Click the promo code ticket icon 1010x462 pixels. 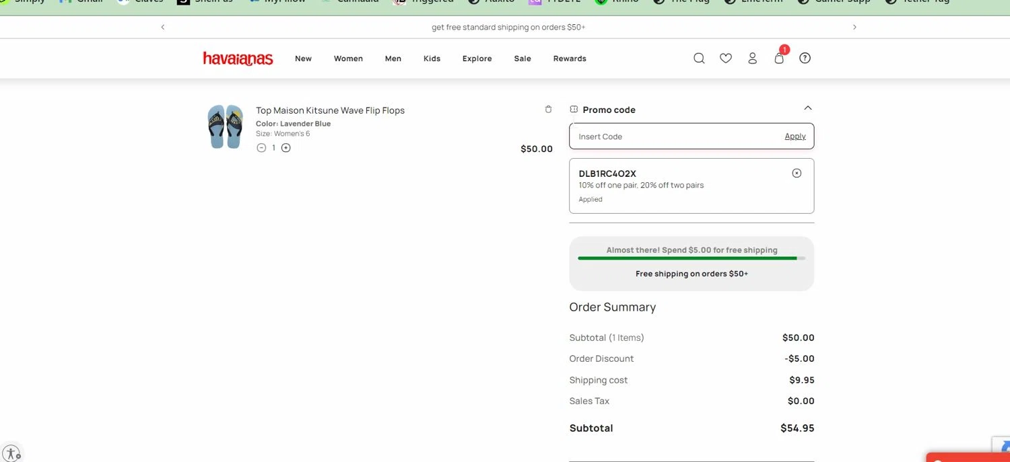574,109
